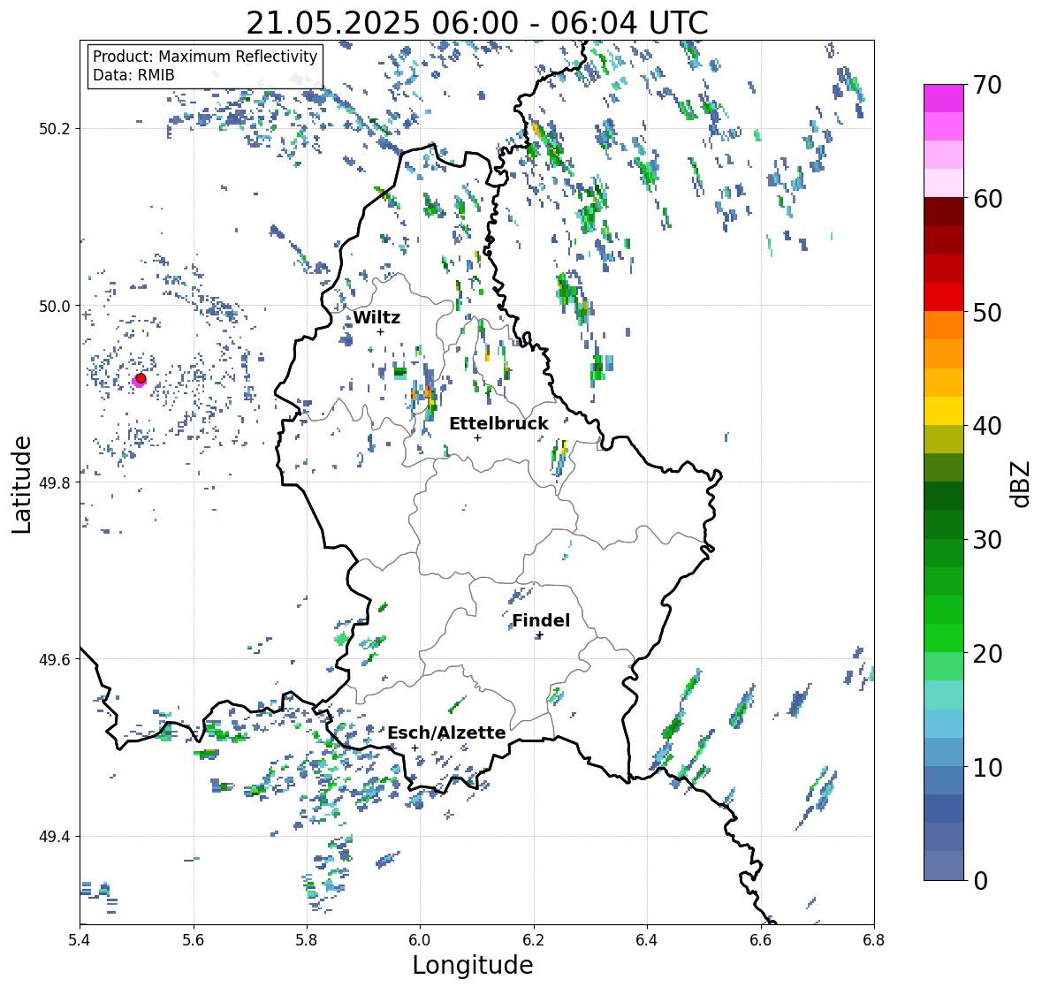Click the 5.6 longitude tick label

194,939
